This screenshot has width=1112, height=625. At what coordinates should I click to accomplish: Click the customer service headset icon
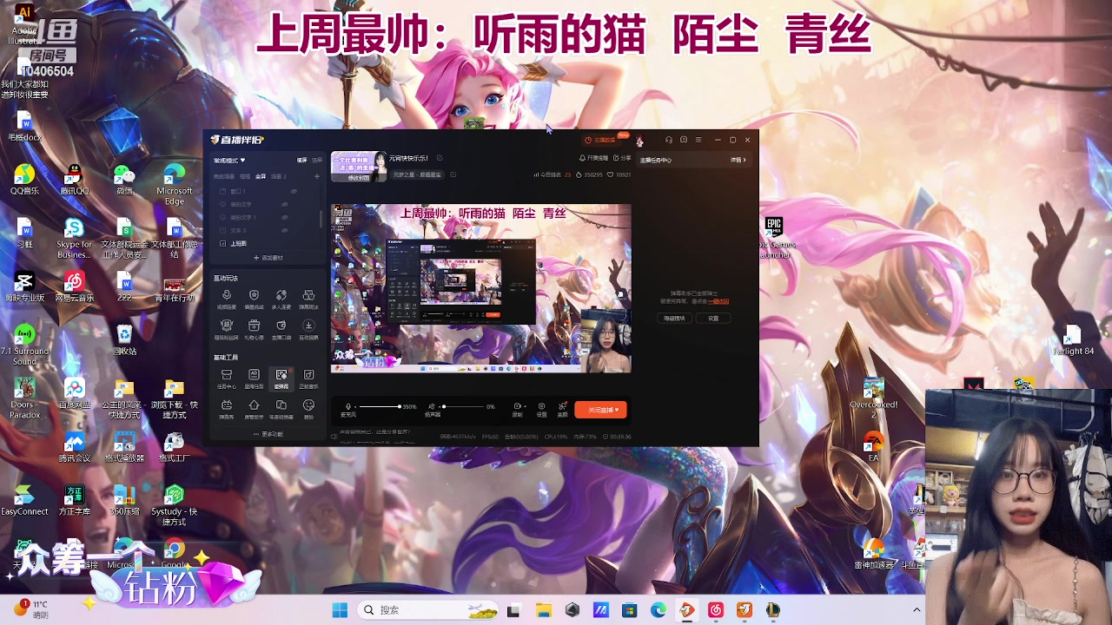coord(669,140)
